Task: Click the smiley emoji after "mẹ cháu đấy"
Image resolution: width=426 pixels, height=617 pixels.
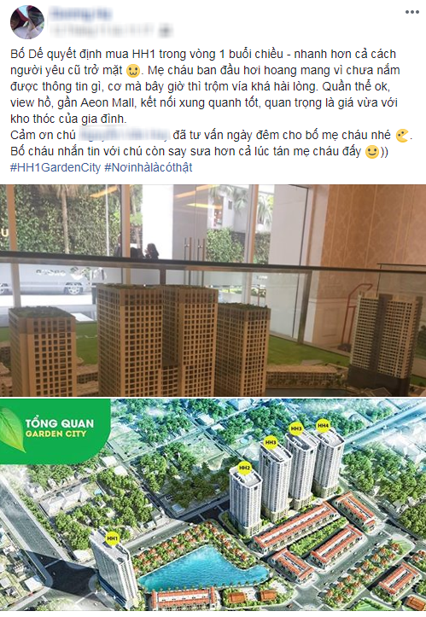Action: [372, 152]
